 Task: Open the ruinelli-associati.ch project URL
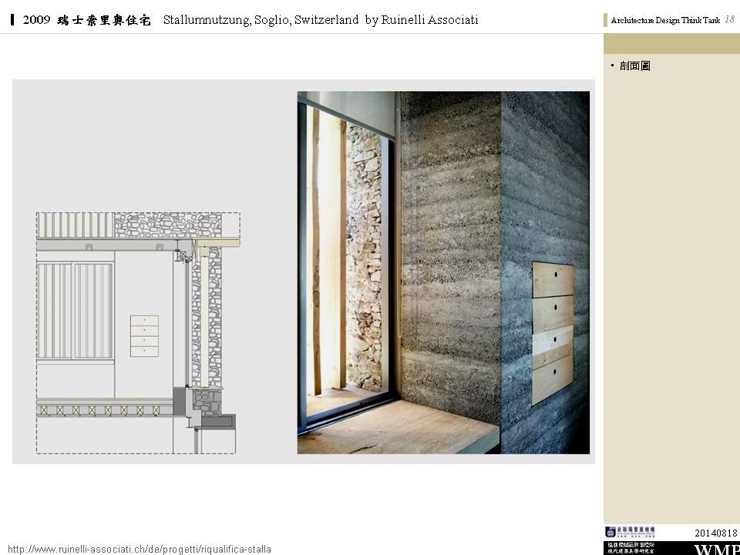(x=140, y=549)
